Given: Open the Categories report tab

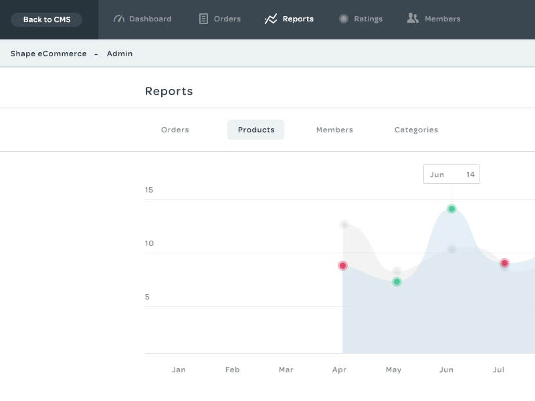Looking at the screenshot, I should (416, 130).
